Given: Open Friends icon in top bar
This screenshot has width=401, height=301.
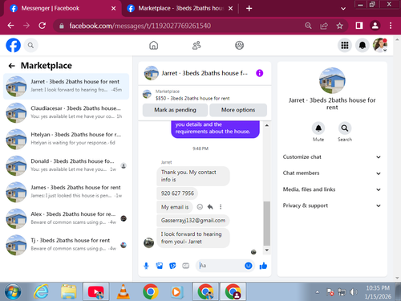Looking at the screenshot, I should point(196,46).
